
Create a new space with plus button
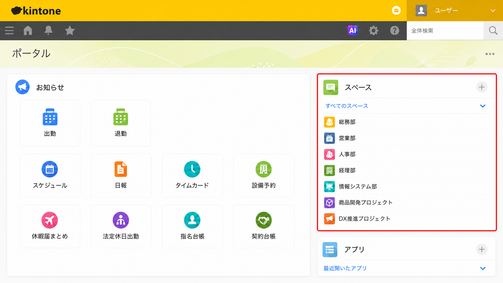[482, 87]
